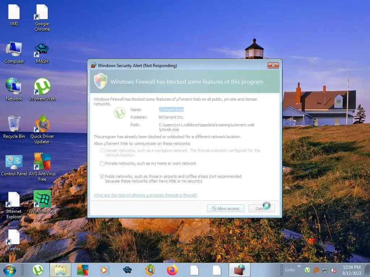Click the selected uTorrent Web name field
370x277 pixels.
[171, 110]
